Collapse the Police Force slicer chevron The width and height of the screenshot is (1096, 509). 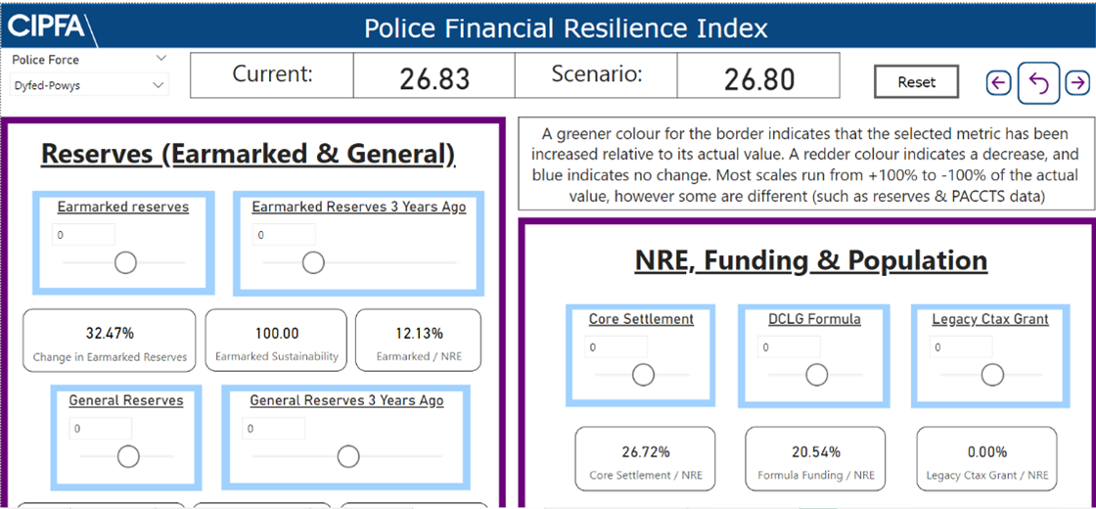[161, 58]
